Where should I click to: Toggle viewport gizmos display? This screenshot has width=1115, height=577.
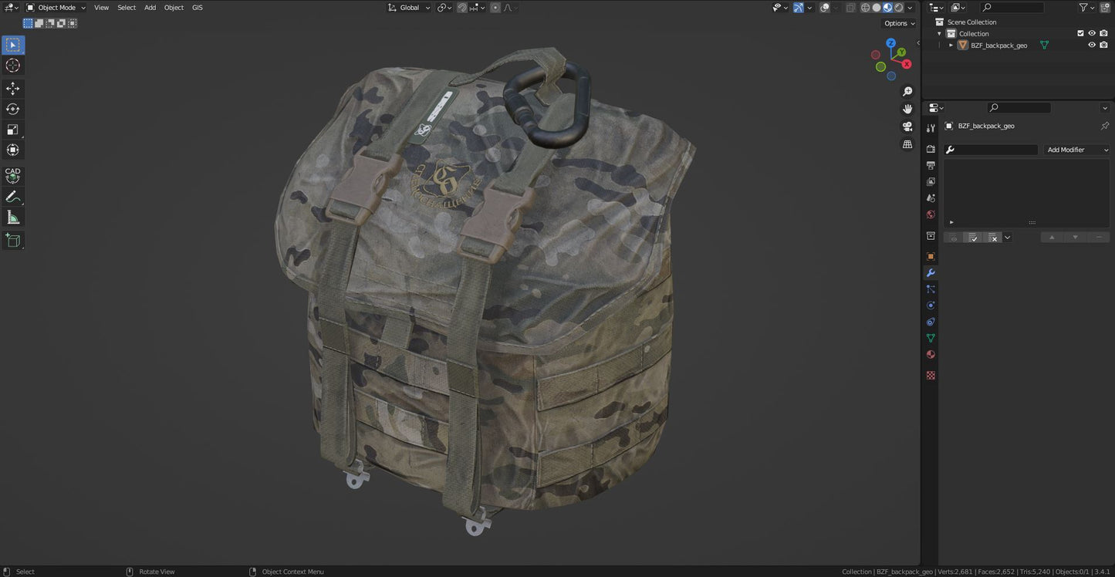point(799,8)
